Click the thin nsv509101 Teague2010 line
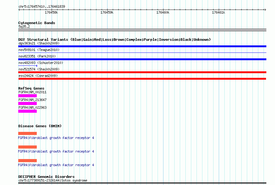The height and width of the screenshot is (185, 275). [x=142, y=53]
